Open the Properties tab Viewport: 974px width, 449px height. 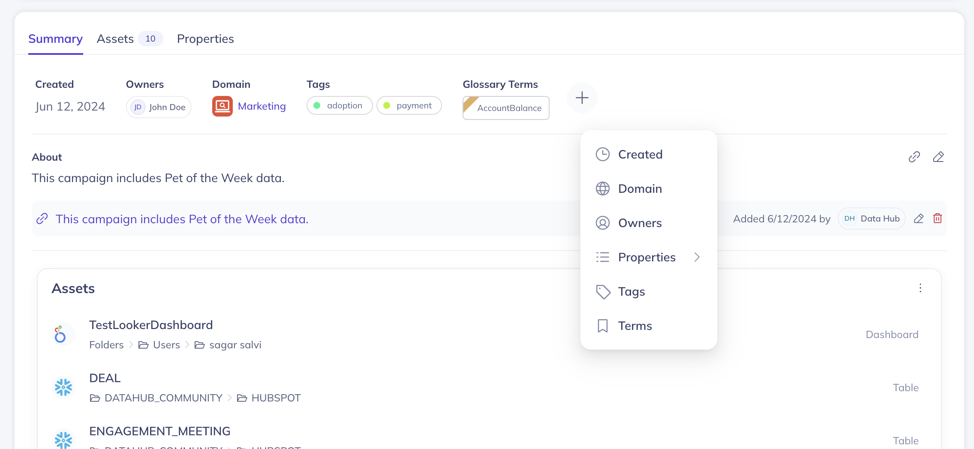tap(205, 39)
